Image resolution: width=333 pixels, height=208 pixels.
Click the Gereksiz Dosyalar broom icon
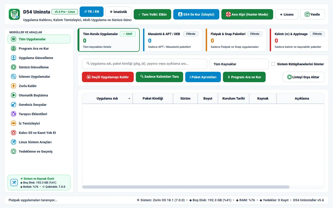[x=14, y=105]
